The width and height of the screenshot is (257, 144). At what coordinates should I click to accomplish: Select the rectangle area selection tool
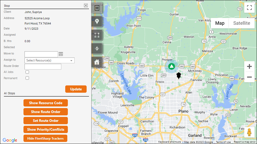pyautogui.click(x=97, y=35)
